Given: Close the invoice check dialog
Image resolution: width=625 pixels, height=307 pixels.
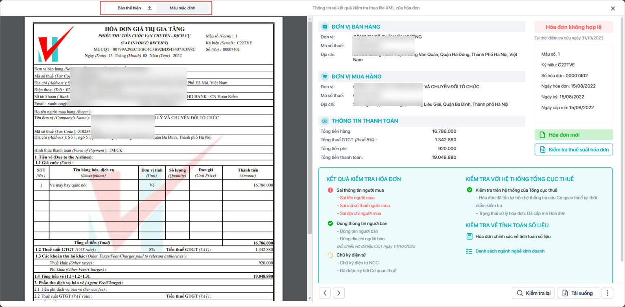Looking at the screenshot, I should [613, 8].
